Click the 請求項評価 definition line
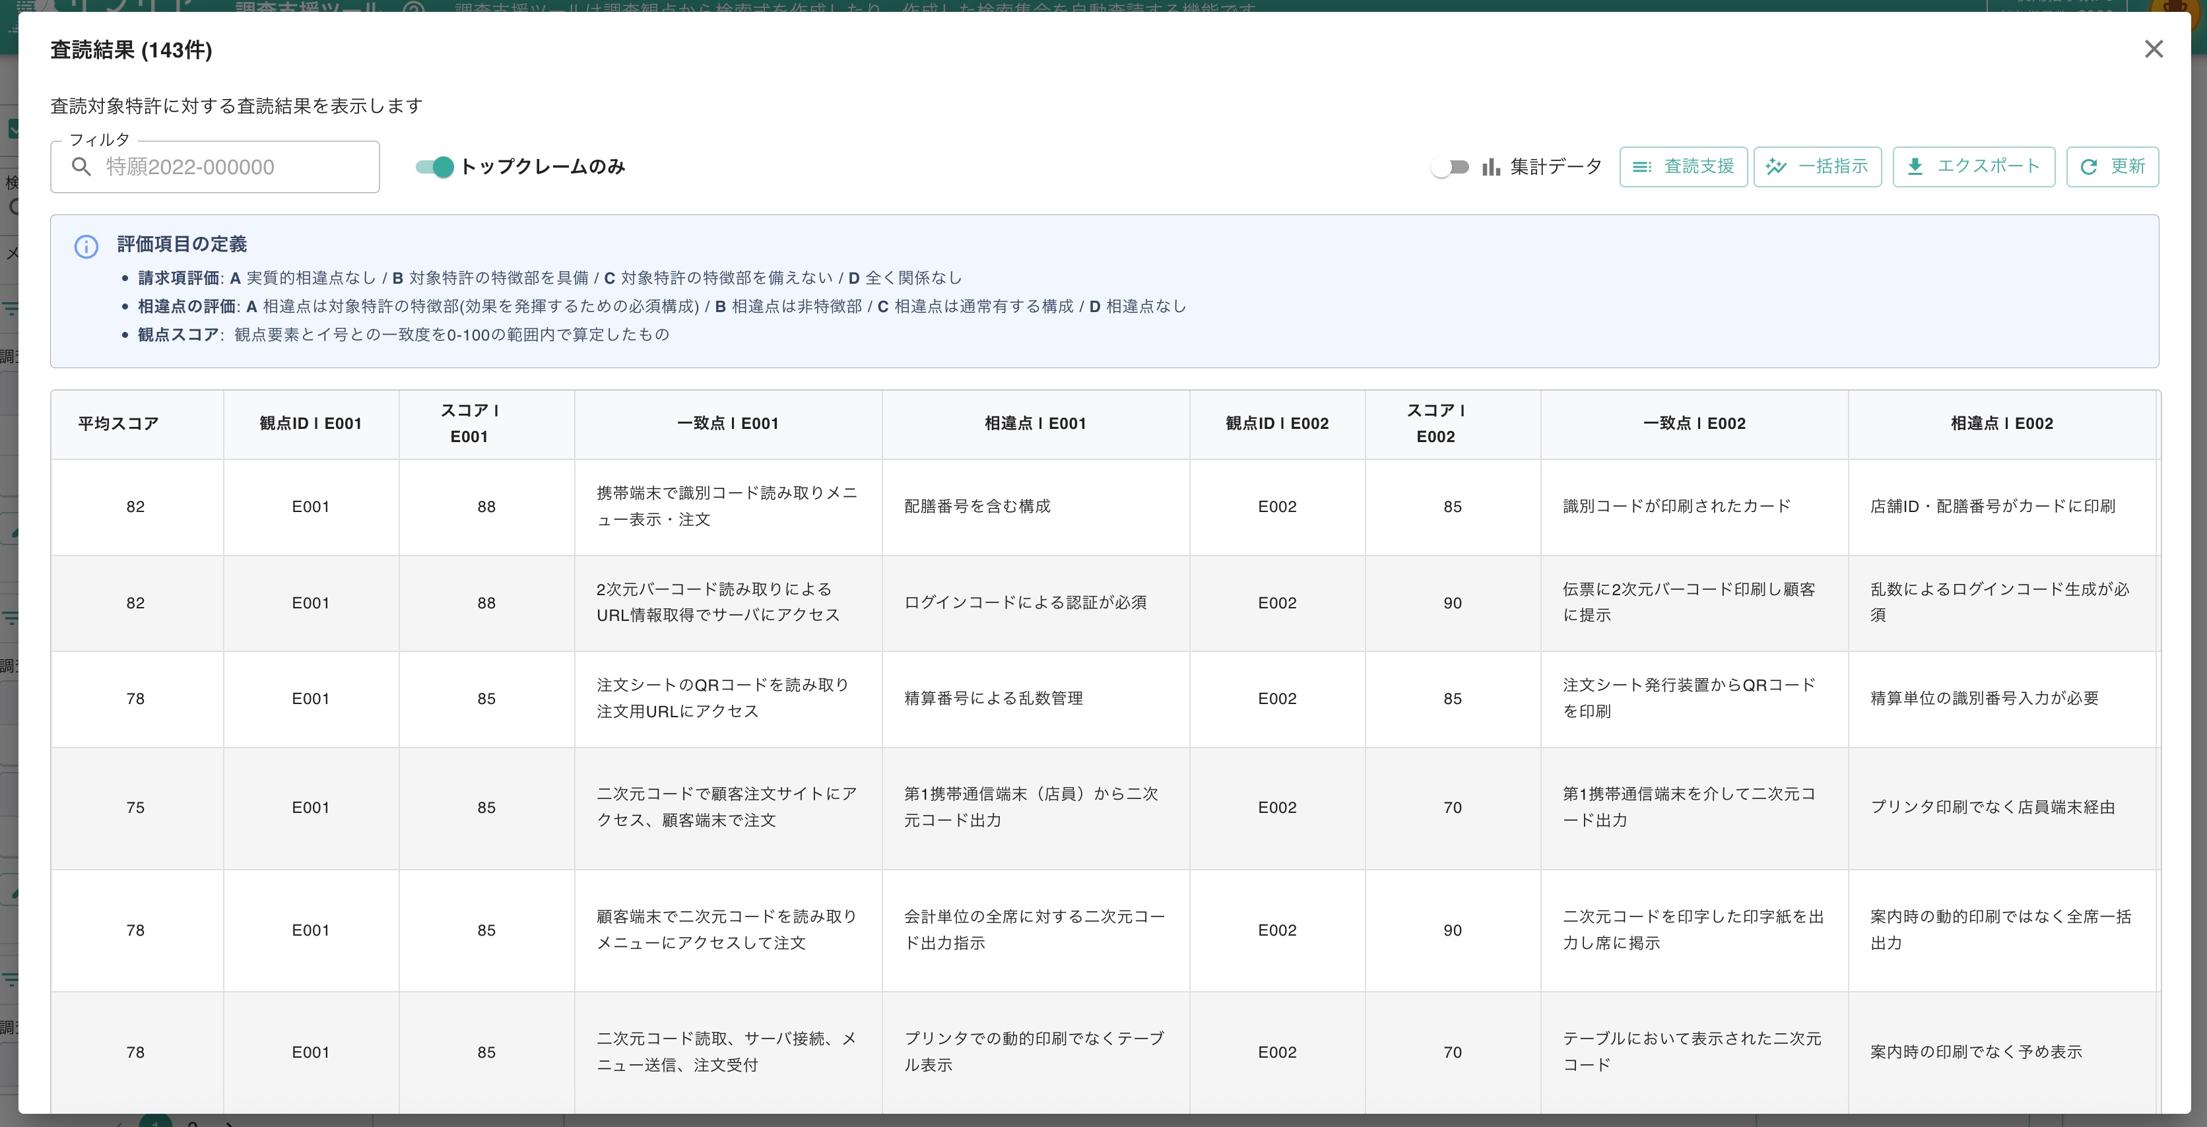Image resolution: width=2207 pixels, height=1127 pixels. (x=549, y=278)
